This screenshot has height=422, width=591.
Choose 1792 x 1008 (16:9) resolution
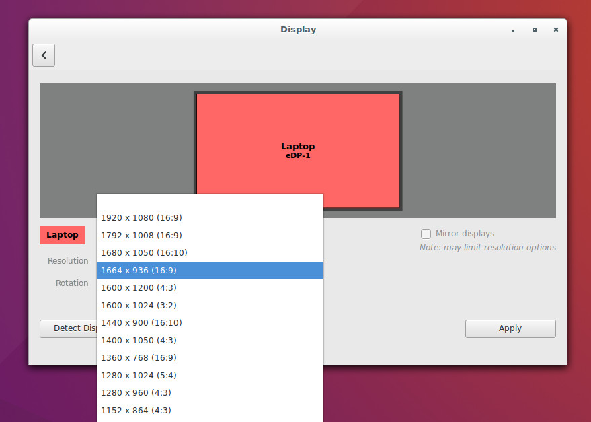click(210, 235)
